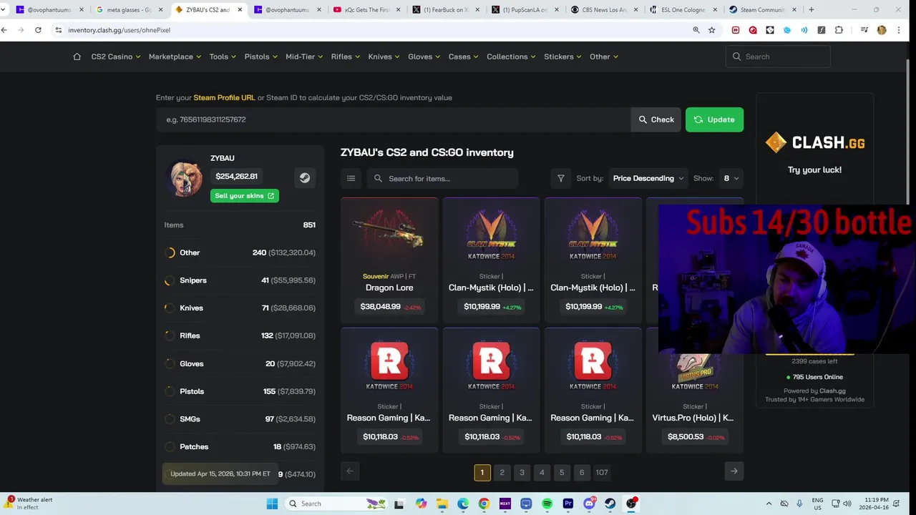Open a new browser tab
The height and width of the screenshot is (515, 916).
click(x=811, y=10)
